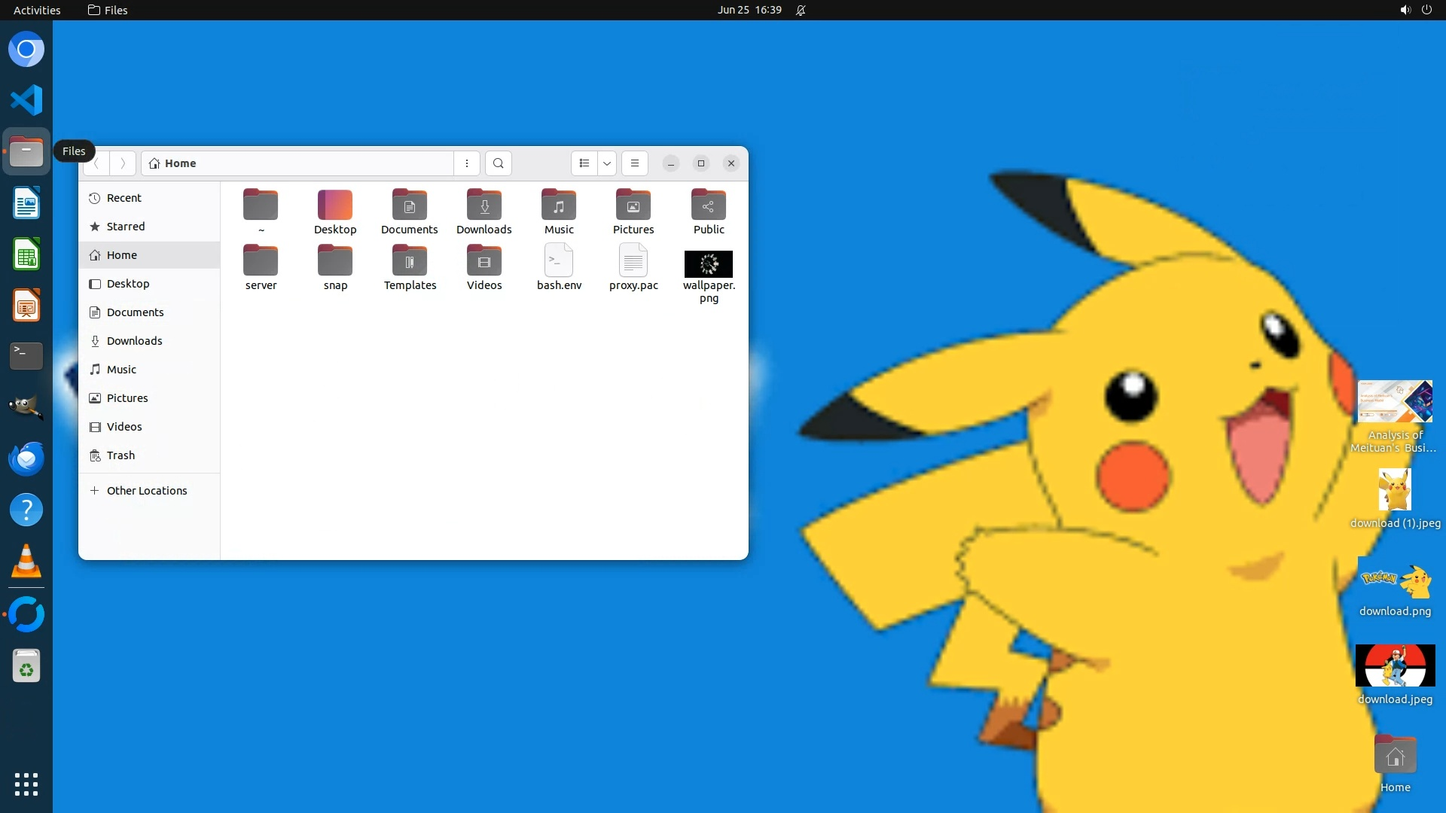
Task: Open Other Locations in sidebar
Action: (147, 491)
